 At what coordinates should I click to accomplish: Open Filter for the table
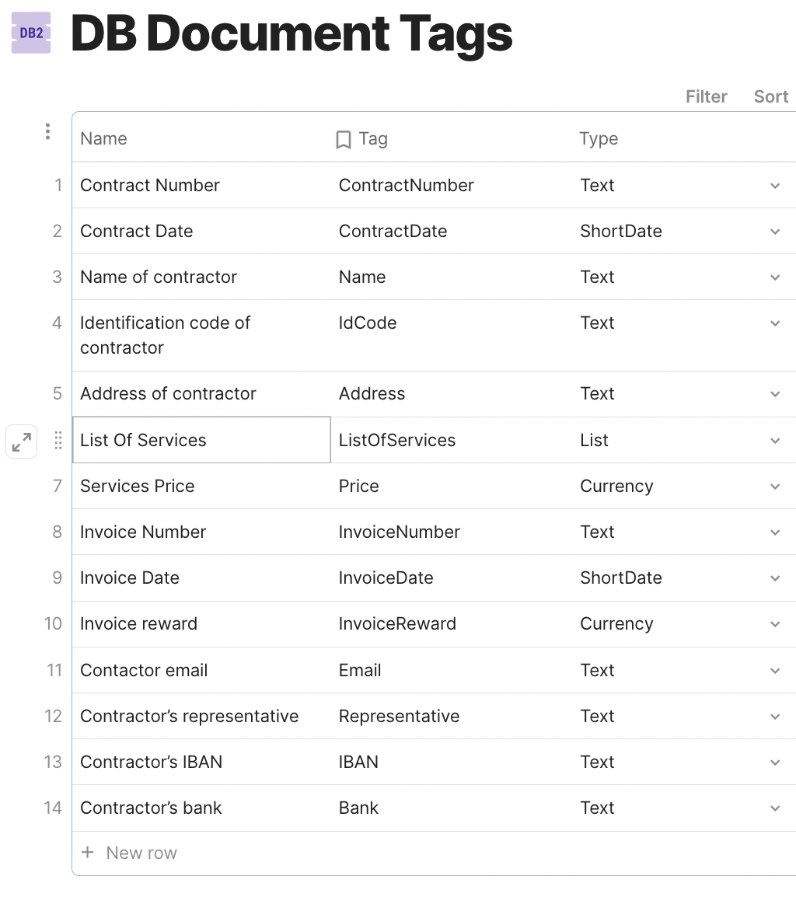click(x=706, y=96)
